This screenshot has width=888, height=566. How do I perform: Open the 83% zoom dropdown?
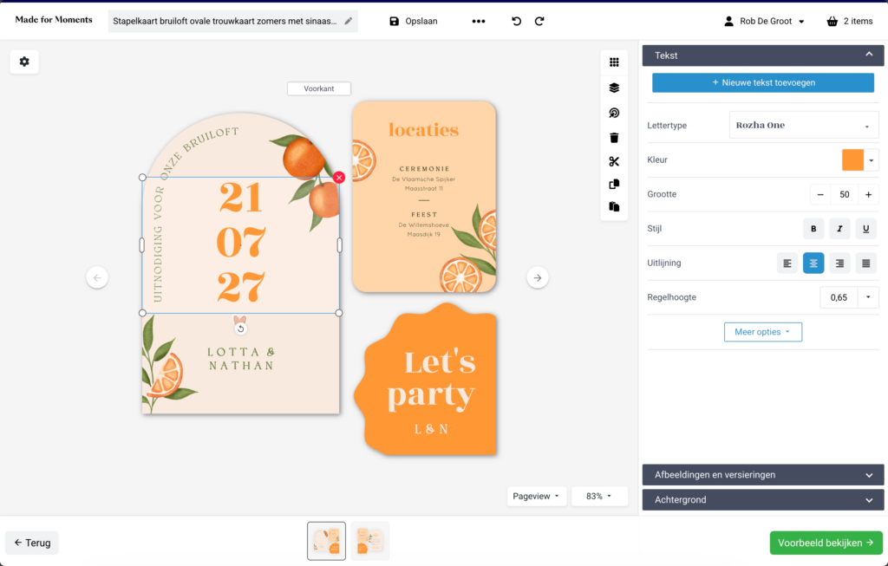pyautogui.click(x=599, y=497)
